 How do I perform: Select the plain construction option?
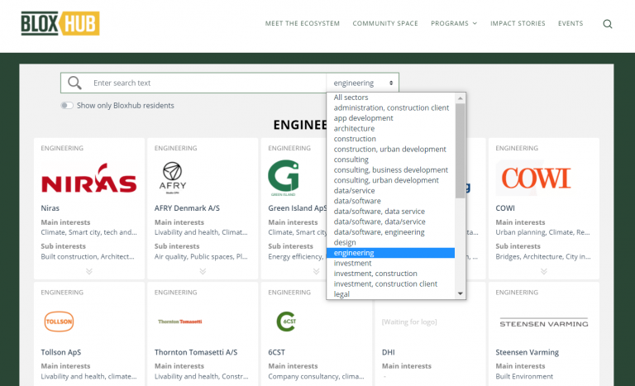[390, 139]
